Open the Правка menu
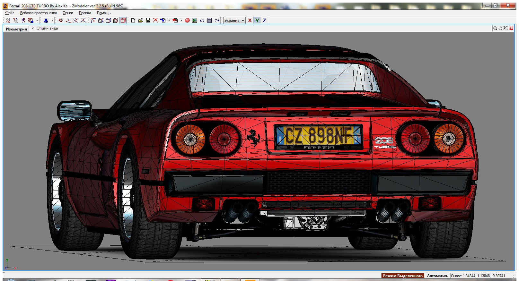519x281 pixels. [85, 13]
